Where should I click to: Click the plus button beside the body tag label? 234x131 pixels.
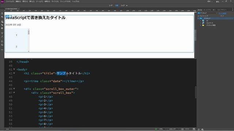click(x=10, y=16)
